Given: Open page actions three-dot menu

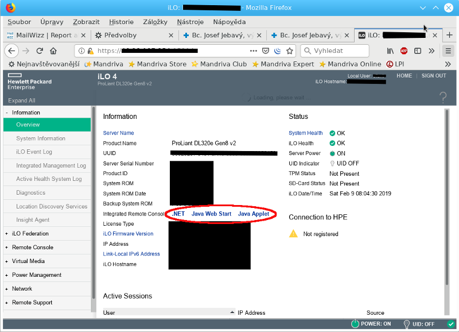Looking at the screenshot, I should pyautogui.click(x=254, y=51).
